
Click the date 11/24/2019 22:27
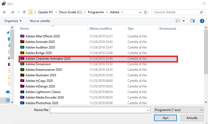pos(101,36)
